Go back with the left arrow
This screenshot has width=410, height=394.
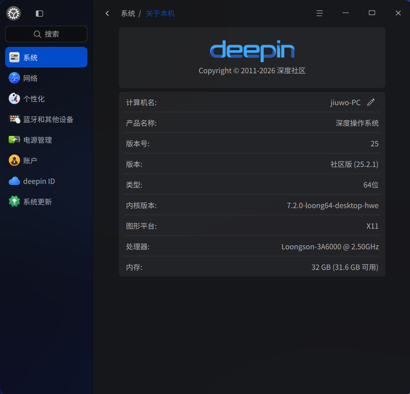107,13
